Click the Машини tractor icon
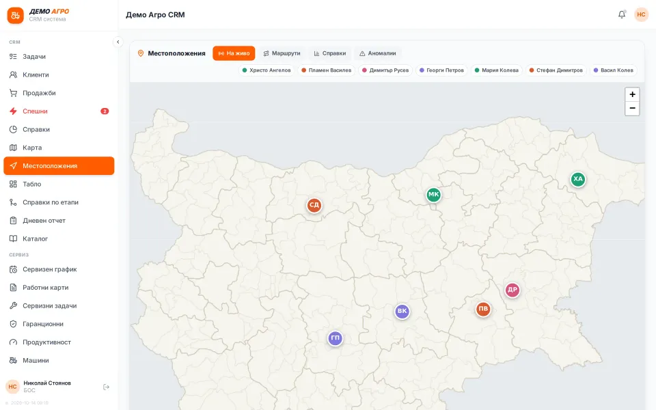This screenshot has height=410, width=656. coord(14,360)
